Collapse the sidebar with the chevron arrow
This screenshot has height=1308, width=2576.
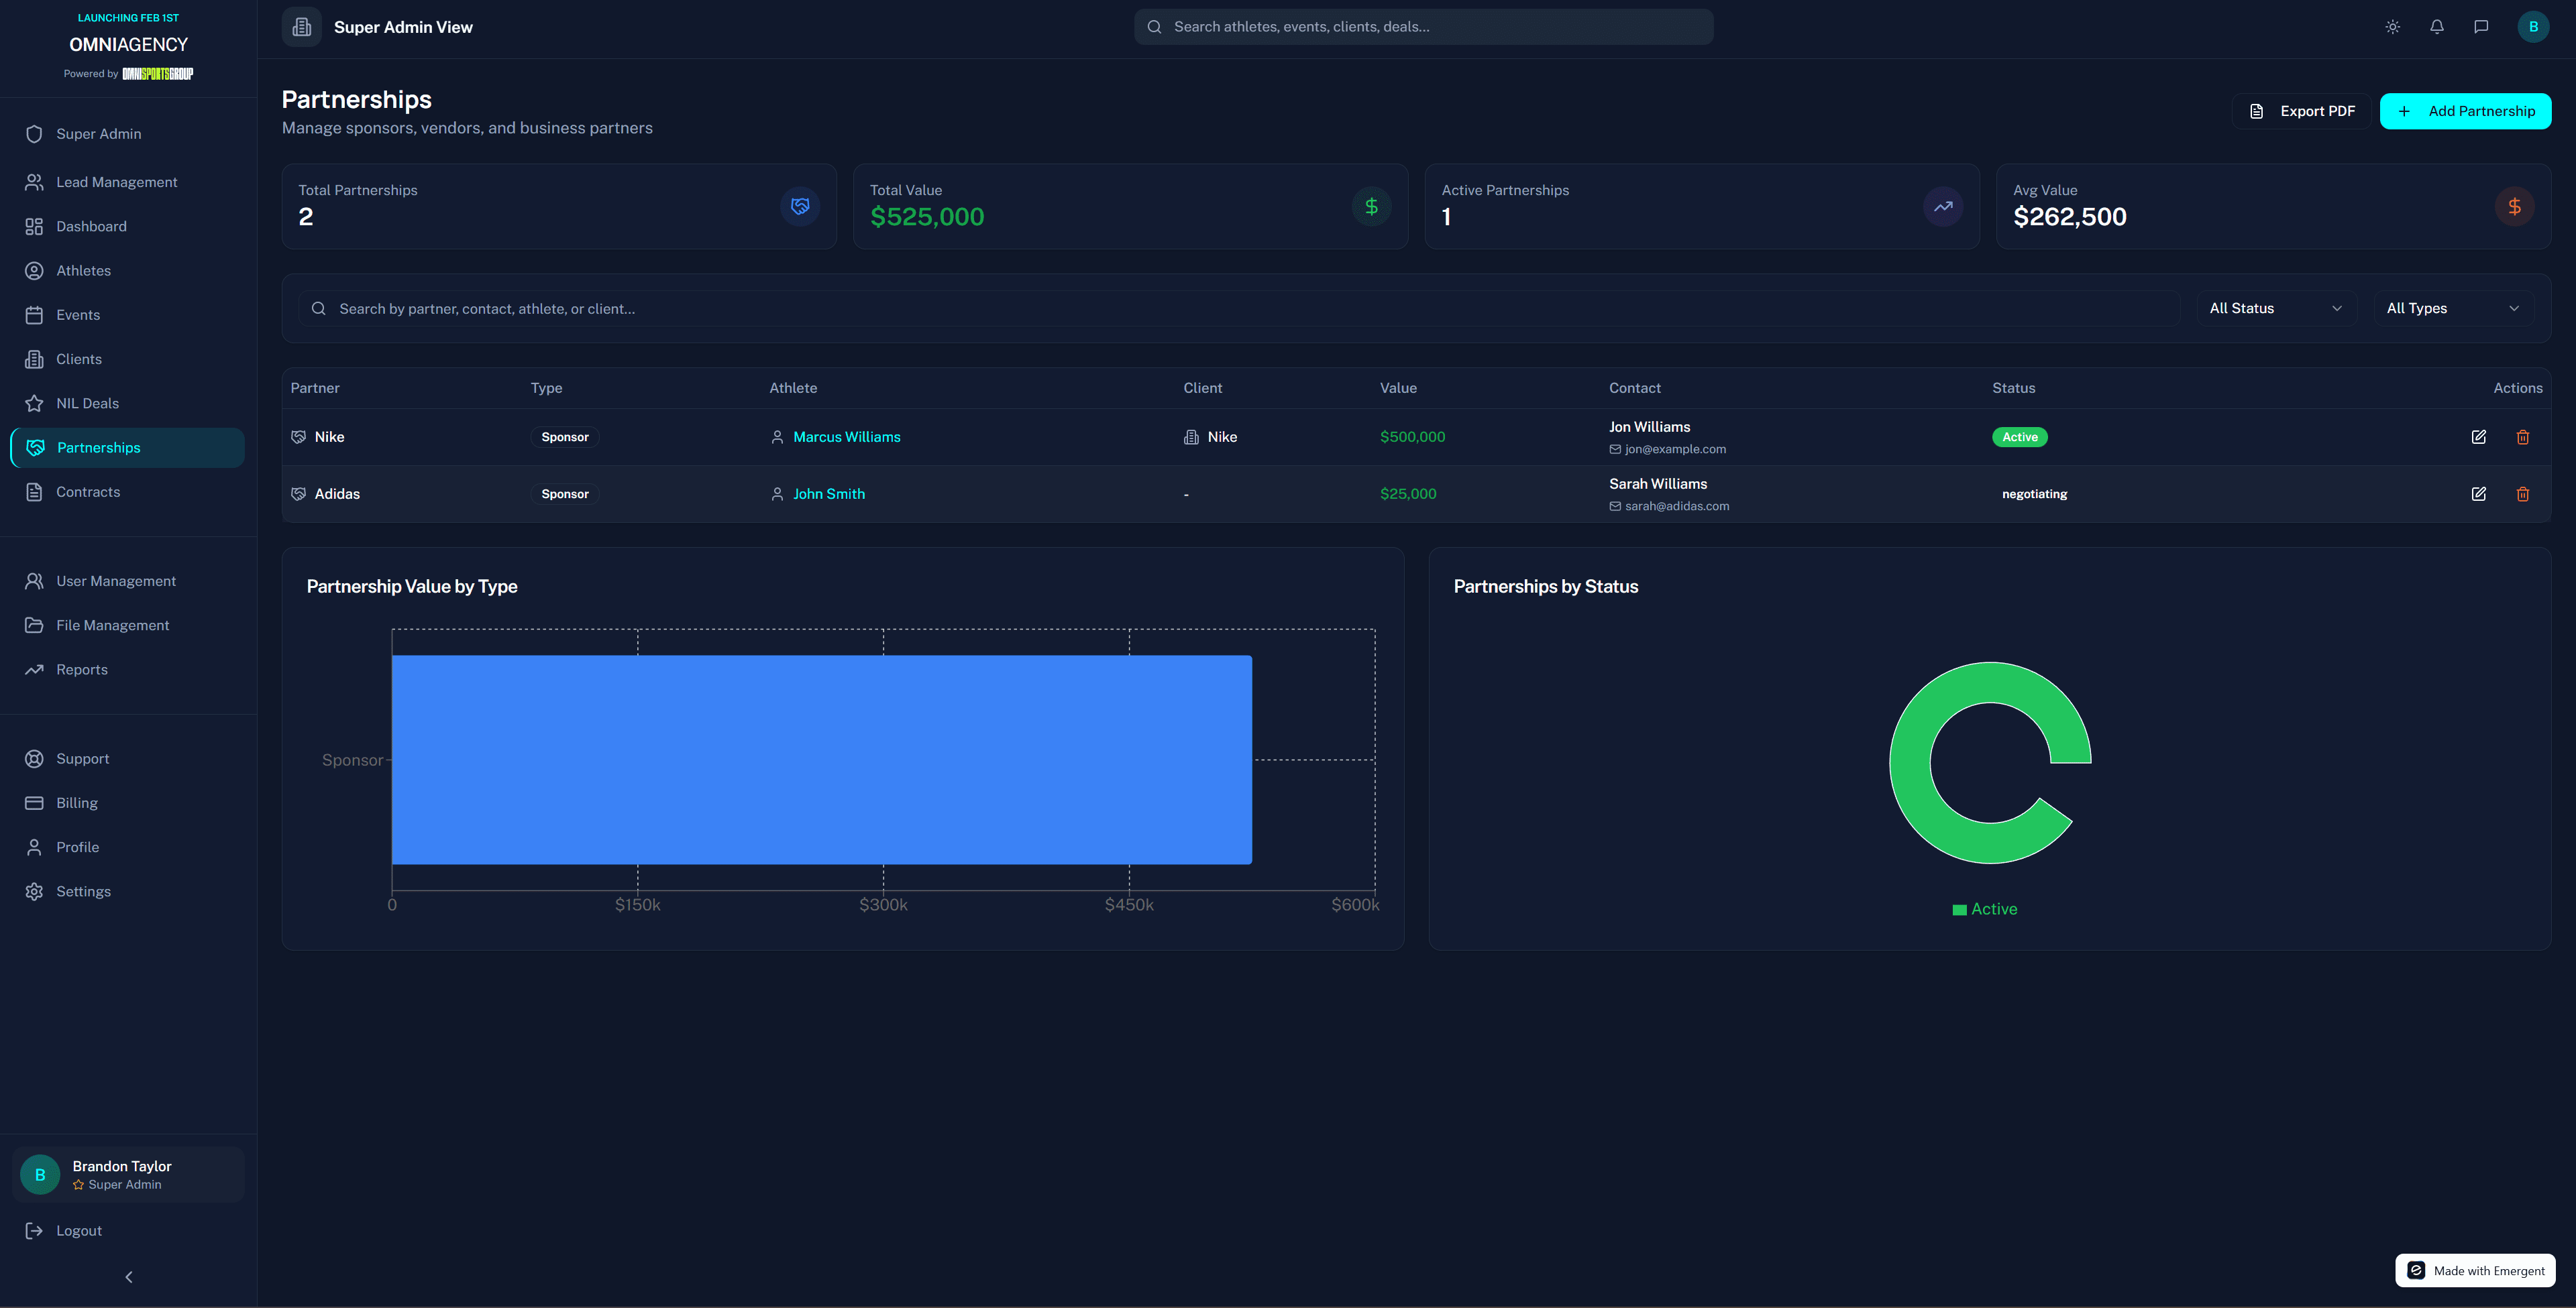(x=129, y=1277)
